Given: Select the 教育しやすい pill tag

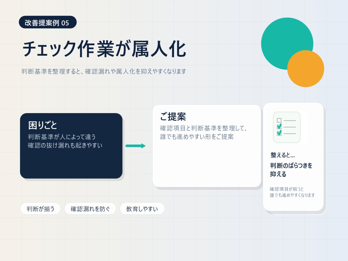Looking at the screenshot, I should click(142, 209).
